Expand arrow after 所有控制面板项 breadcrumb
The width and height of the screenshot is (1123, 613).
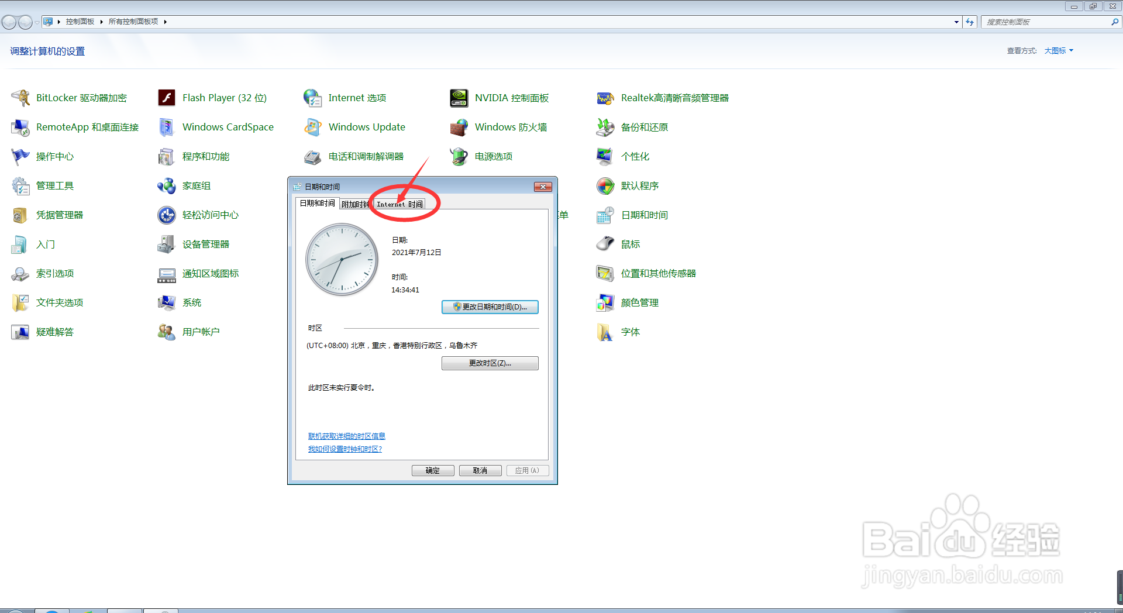tap(166, 22)
